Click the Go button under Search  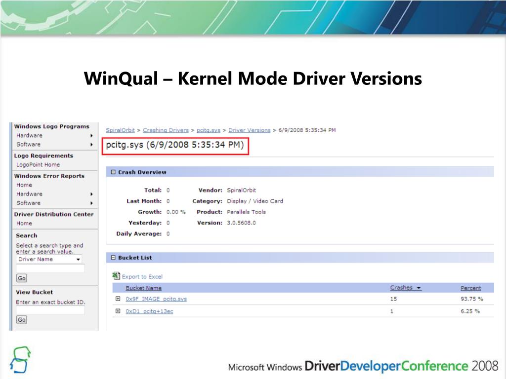(22, 278)
